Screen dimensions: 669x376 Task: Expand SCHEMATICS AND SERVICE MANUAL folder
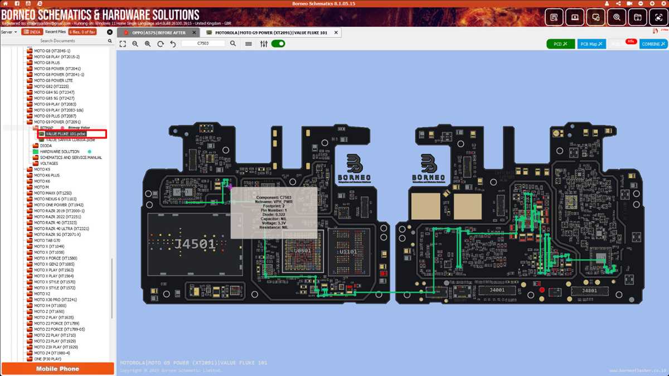[x=36, y=157]
